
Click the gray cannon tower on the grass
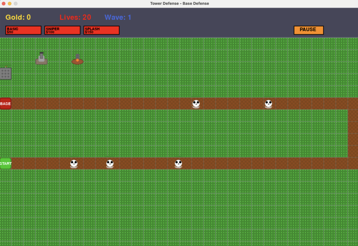[x=41, y=58]
